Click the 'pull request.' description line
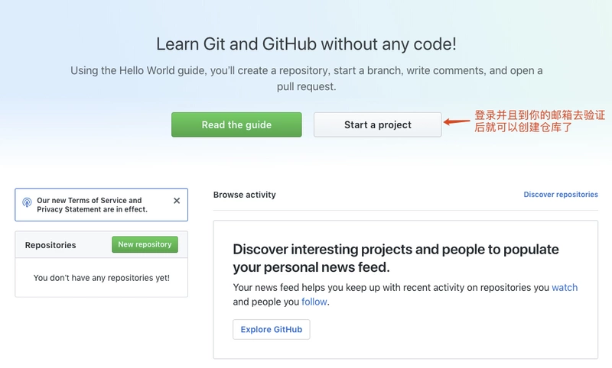612x368 pixels. pos(307,86)
